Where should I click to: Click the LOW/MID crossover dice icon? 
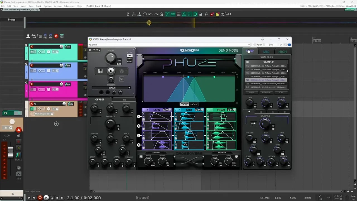pos(141,157)
